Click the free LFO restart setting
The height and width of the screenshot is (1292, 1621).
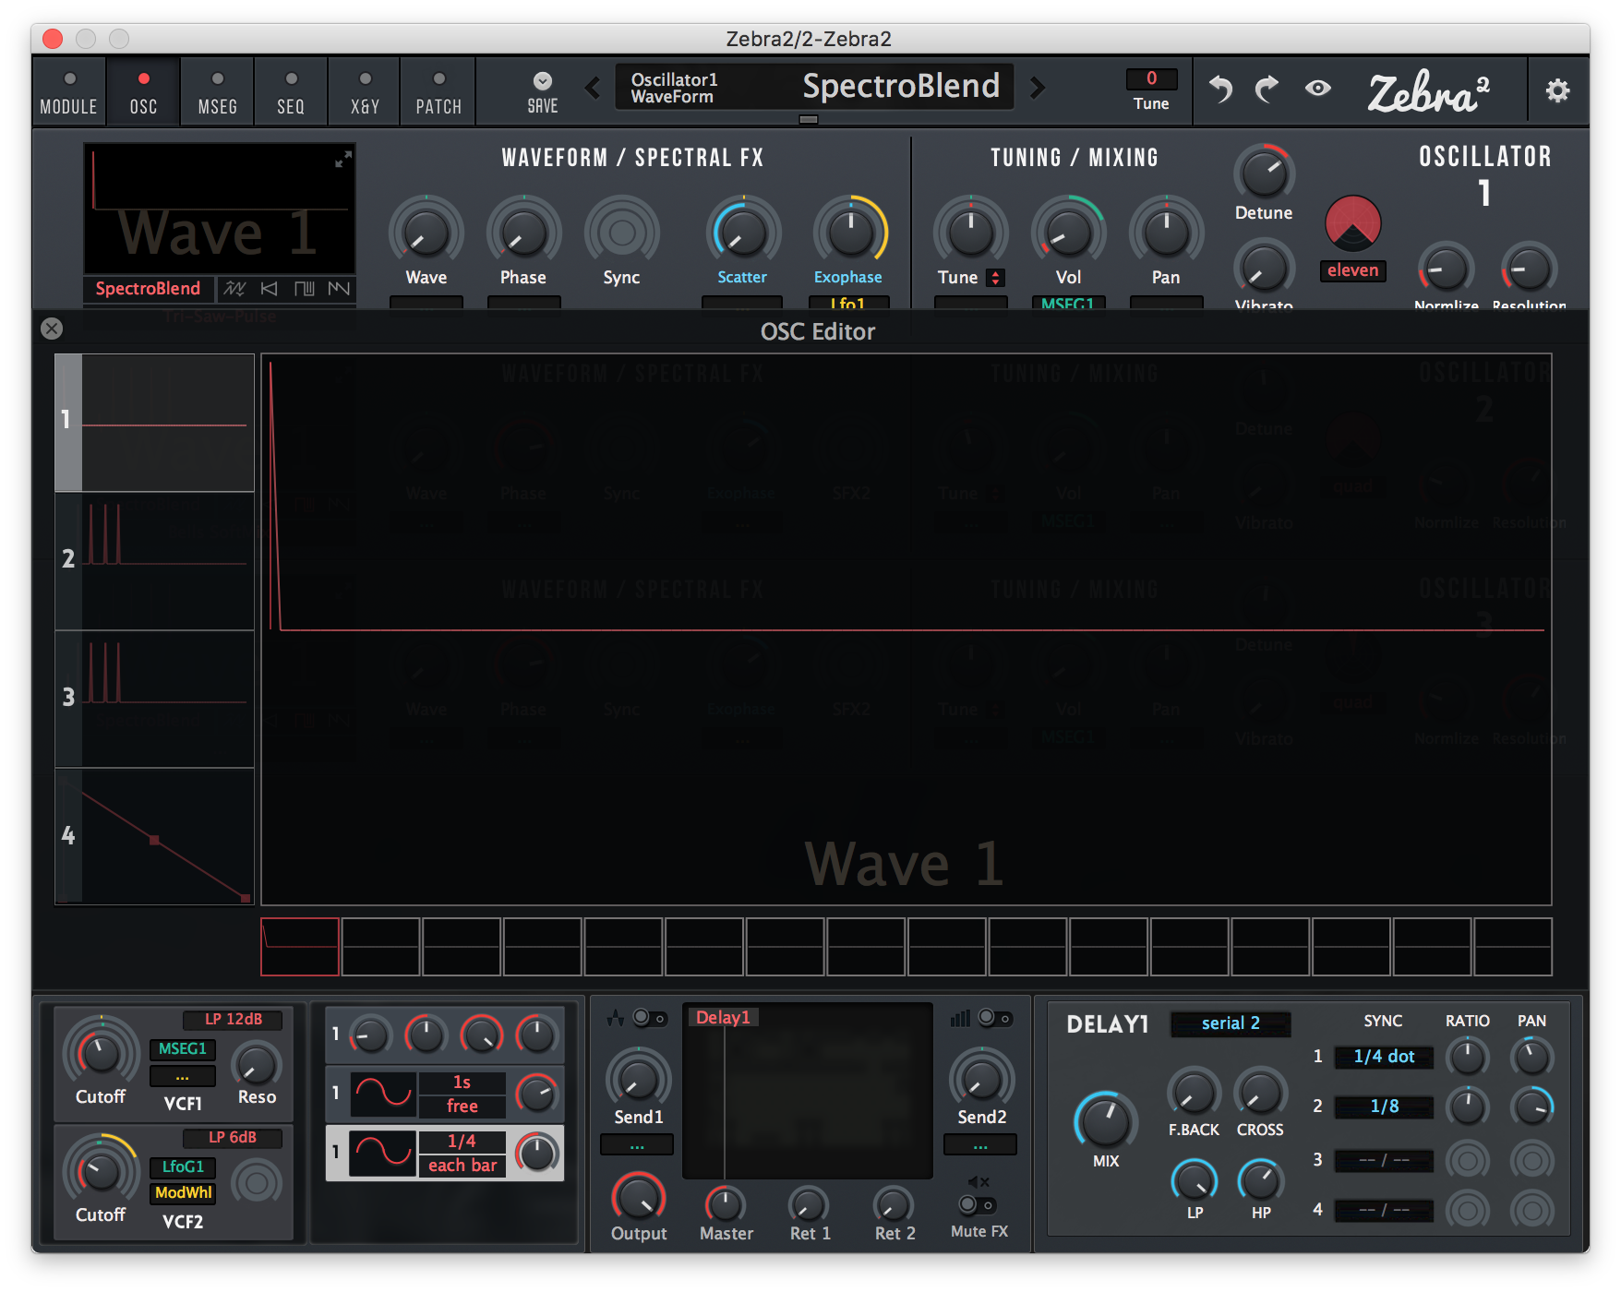click(x=462, y=1107)
